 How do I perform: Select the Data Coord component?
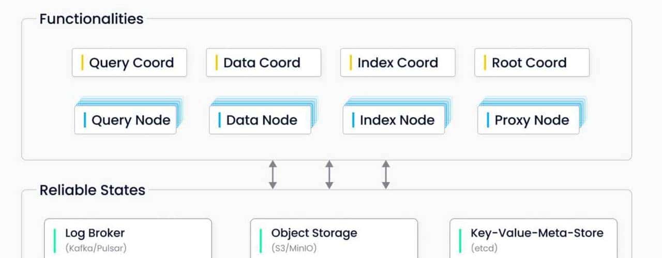(263, 63)
